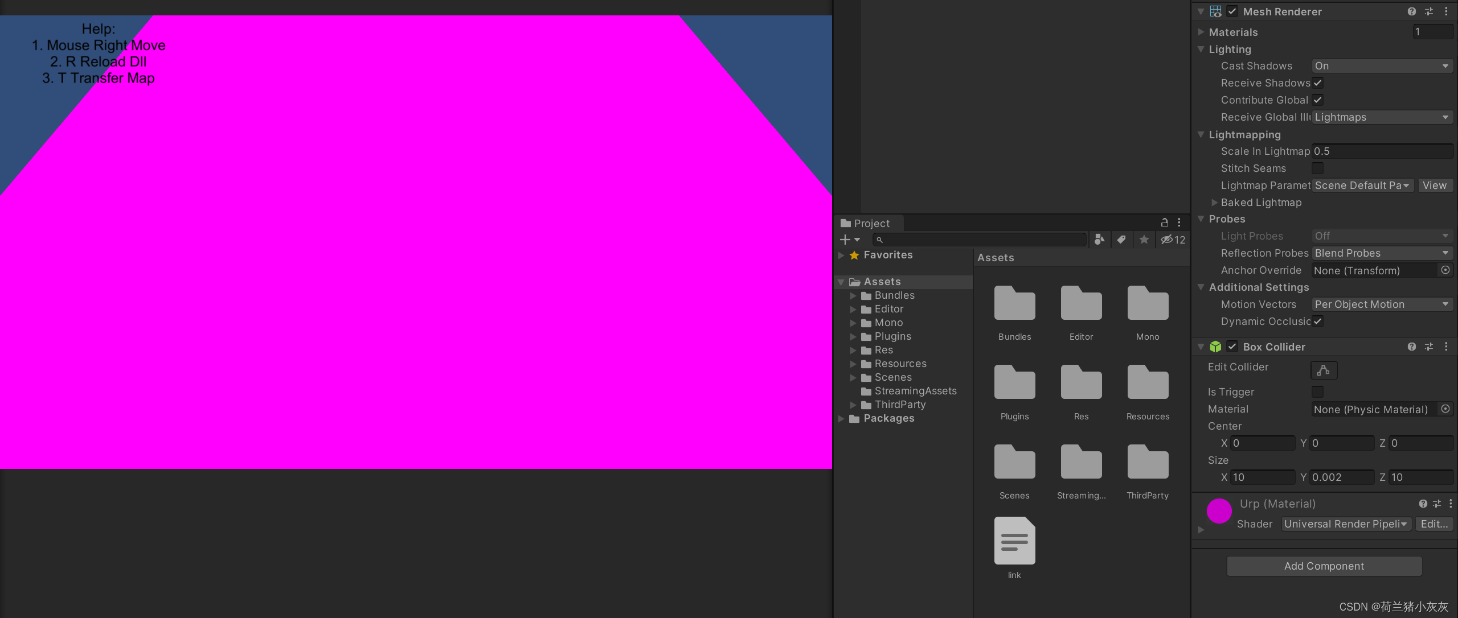Collapse the Probes section foldout
Viewport: 1458px width, 618px height.
[1201, 219]
